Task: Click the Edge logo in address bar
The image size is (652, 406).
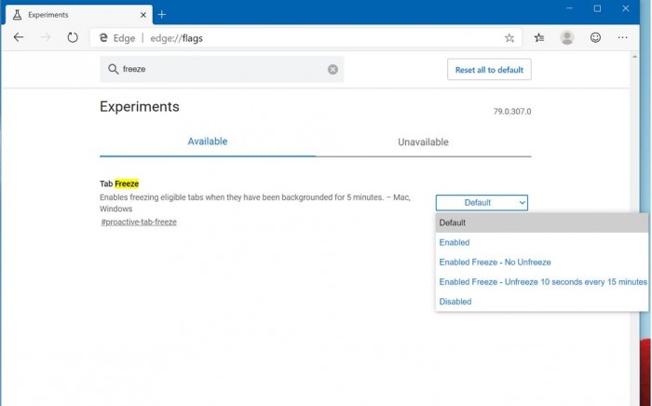Action: point(103,38)
